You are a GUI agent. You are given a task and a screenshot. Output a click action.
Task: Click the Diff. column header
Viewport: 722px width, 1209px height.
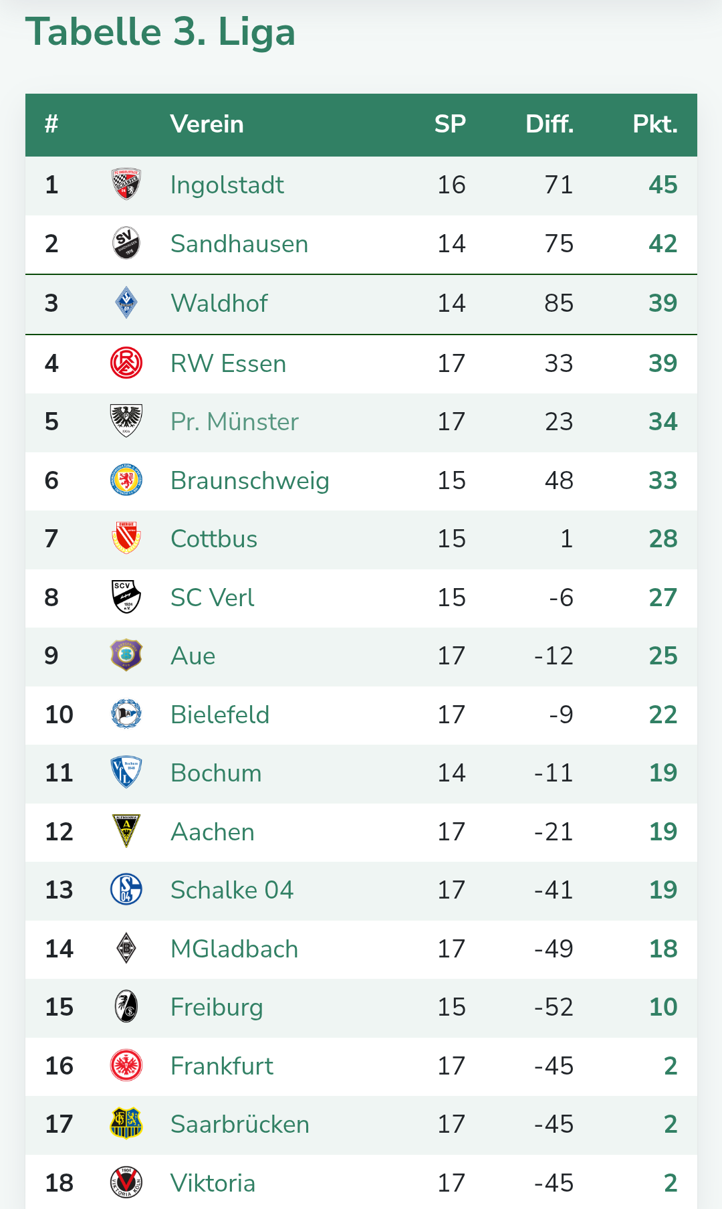click(x=550, y=124)
